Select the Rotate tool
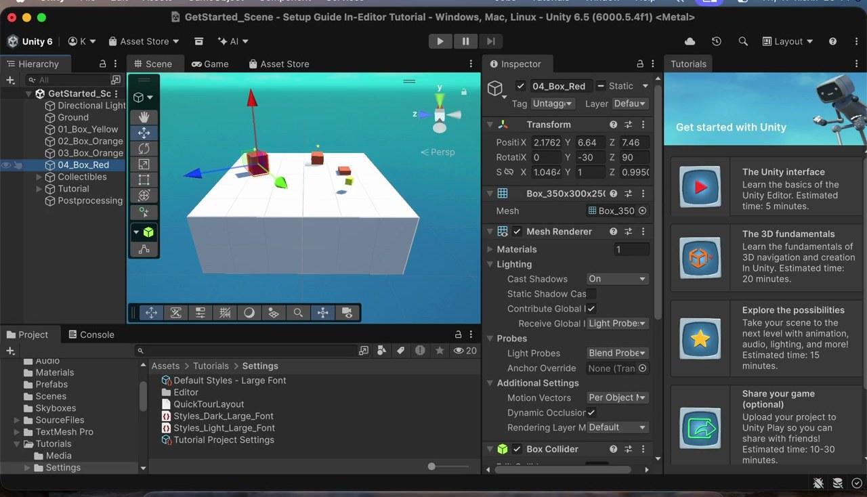The width and height of the screenshot is (867, 497). click(x=144, y=148)
